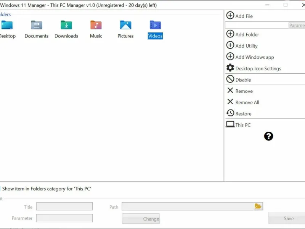Click the Save button
The image size is (305, 229).
[x=287, y=218]
